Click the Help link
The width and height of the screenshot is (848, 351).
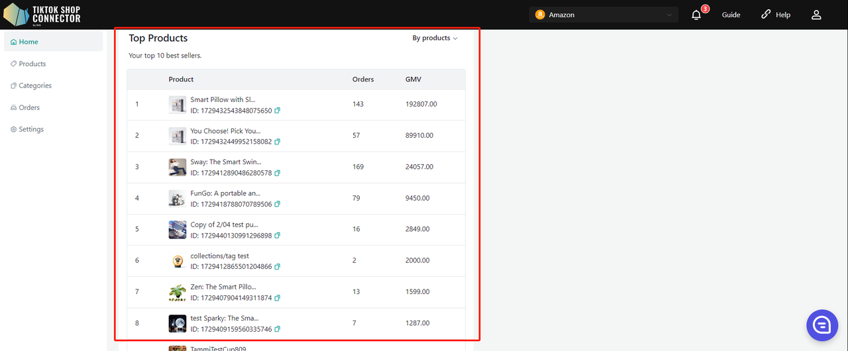click(x=776, y=15)
